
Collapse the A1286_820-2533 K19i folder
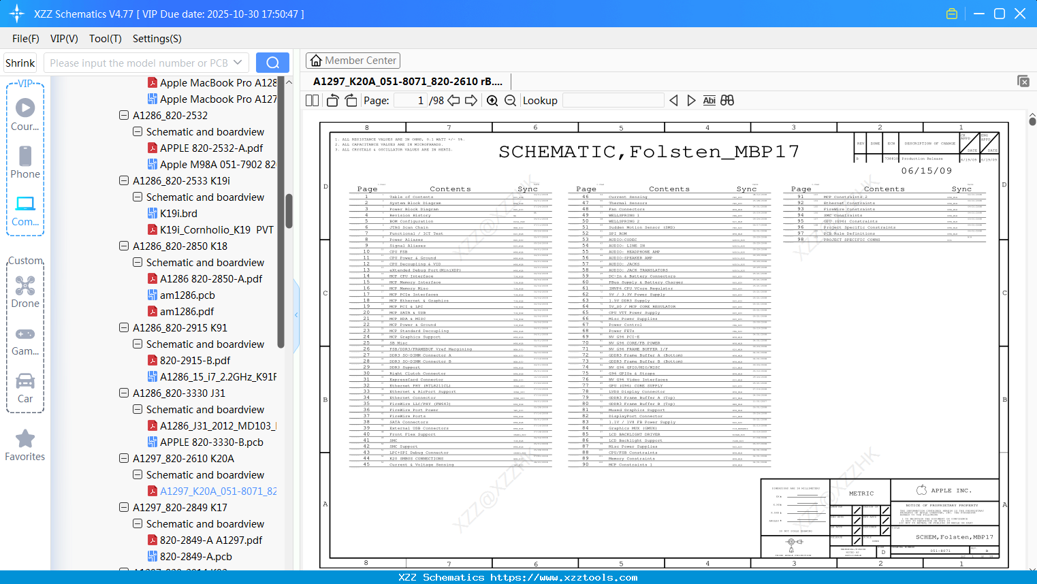[124, 180]
